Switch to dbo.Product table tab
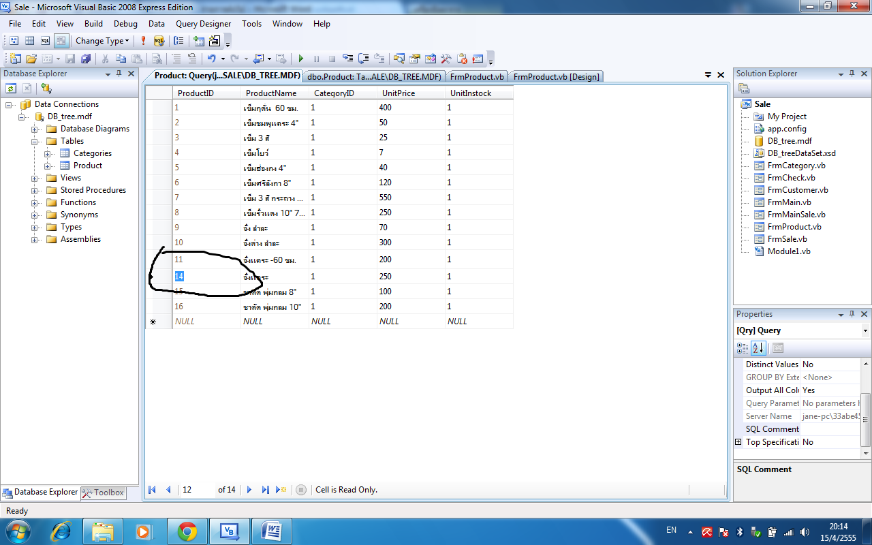This screenshot has height=545, width=872. pyautogui.click(x=375, y=76)
